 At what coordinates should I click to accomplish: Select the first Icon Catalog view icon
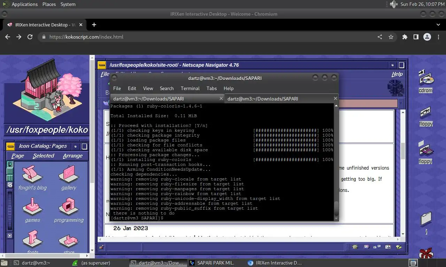(10, 164)
